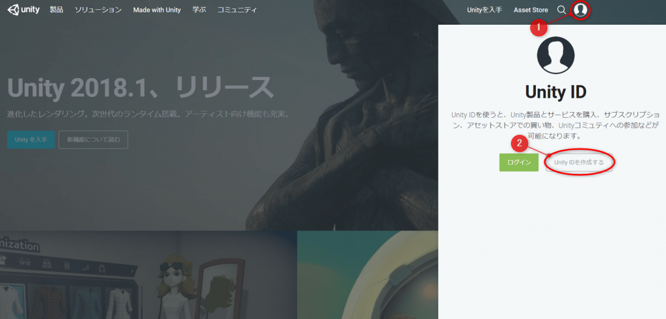Select the Made with Unity menu item

click(157, 10)
